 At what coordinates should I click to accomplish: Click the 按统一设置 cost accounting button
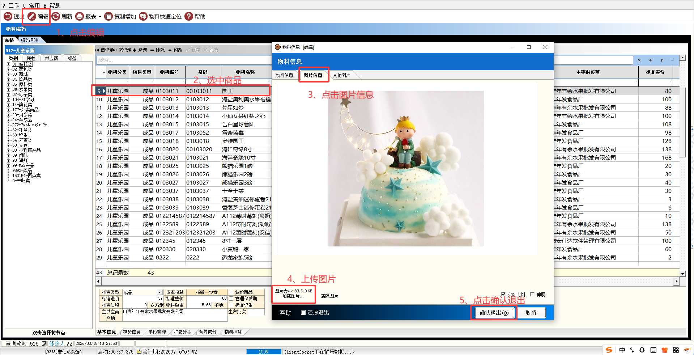[x=207, y=292]
